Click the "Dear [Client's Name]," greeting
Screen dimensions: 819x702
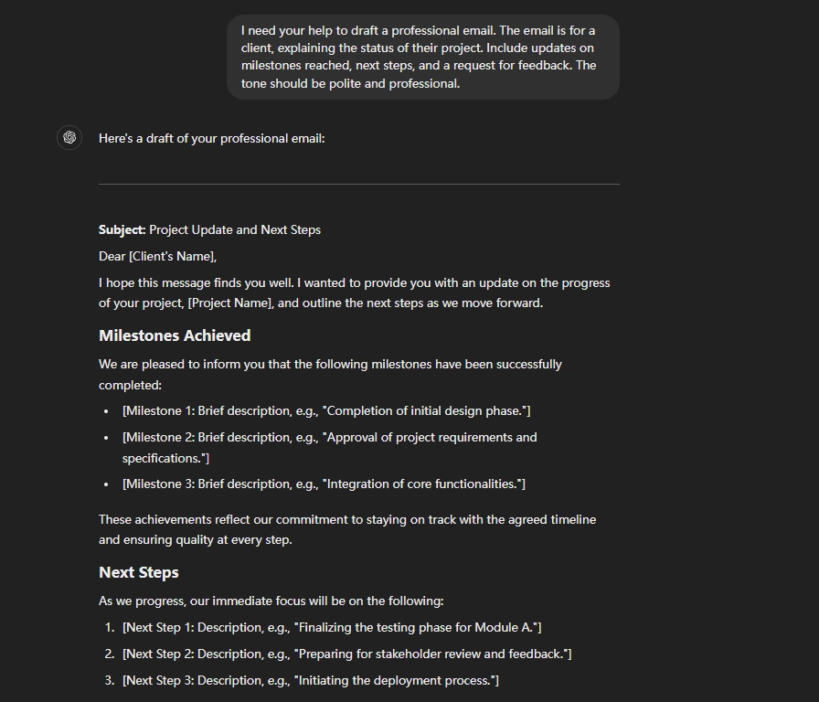[157, 257]
